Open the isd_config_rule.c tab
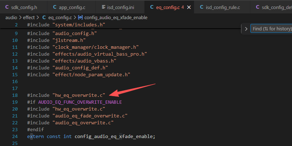This screenshot has height=146, width=292. point(222,7)
